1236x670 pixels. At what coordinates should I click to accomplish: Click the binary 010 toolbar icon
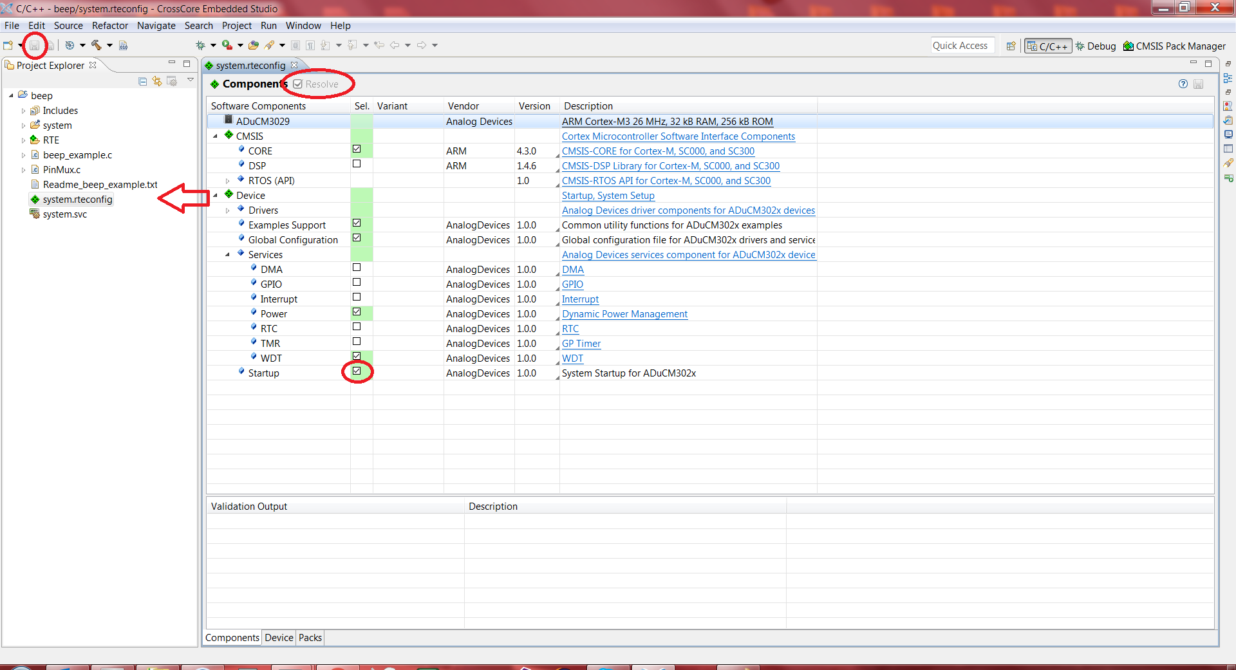point(123,45)
